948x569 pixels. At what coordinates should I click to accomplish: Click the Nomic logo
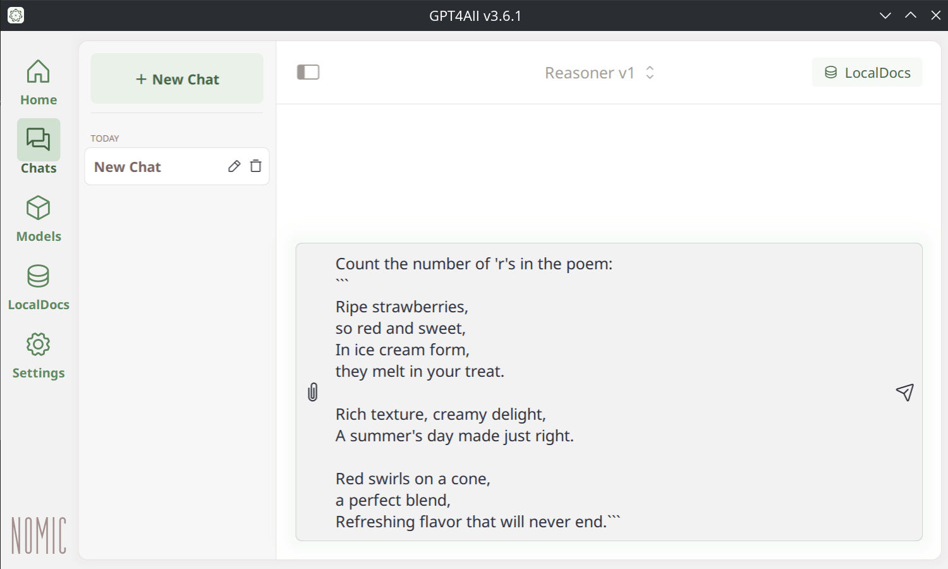pos(39,535)
